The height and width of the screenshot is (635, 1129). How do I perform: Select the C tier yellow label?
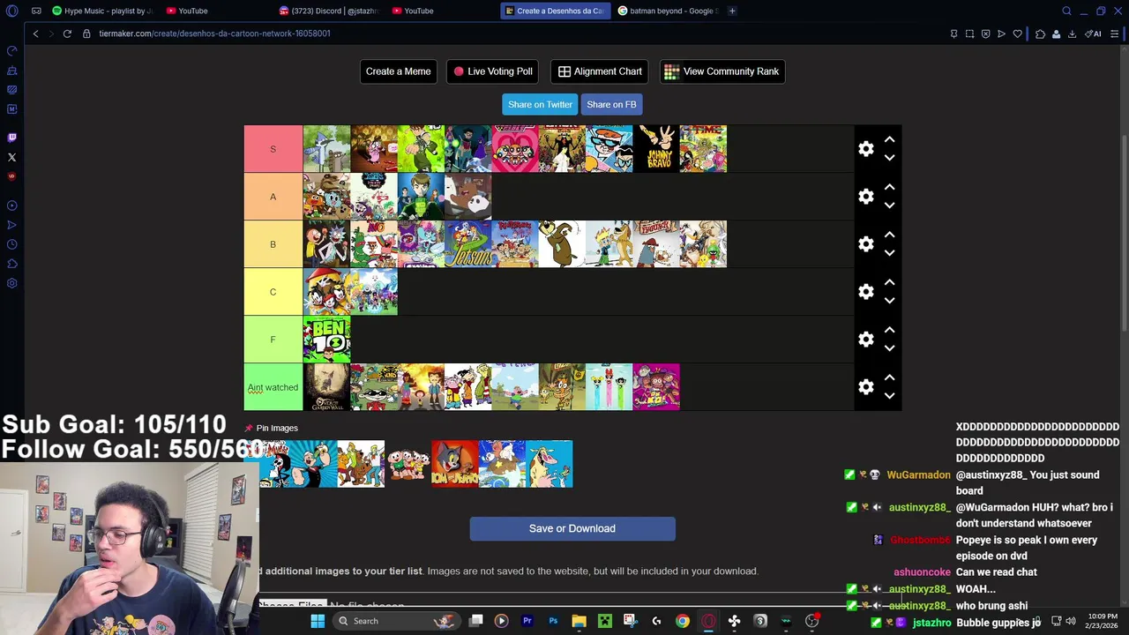pyautogui.click(x=273, y=292)
